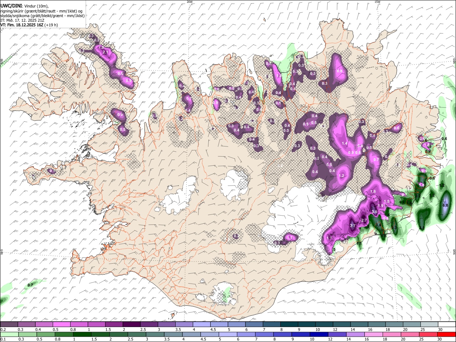Select bottom-row medium green swatch 0.5 to 0.8
Screen dimensions: 456x342
(46, 334)
